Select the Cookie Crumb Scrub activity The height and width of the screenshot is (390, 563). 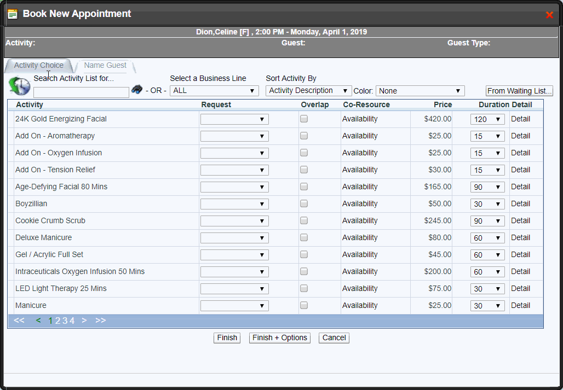coord(50,220)
